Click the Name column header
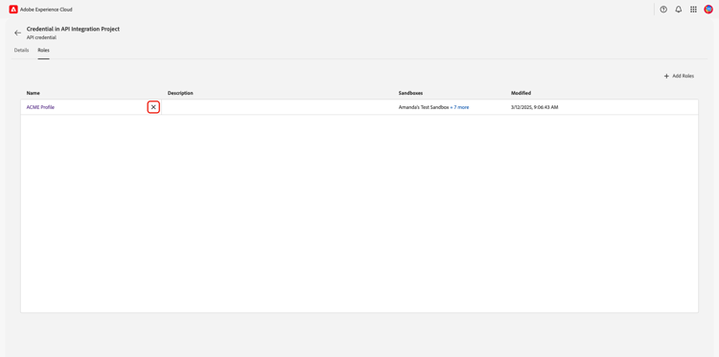This screenshot has height=357, width=719. (x=33, y=93)
